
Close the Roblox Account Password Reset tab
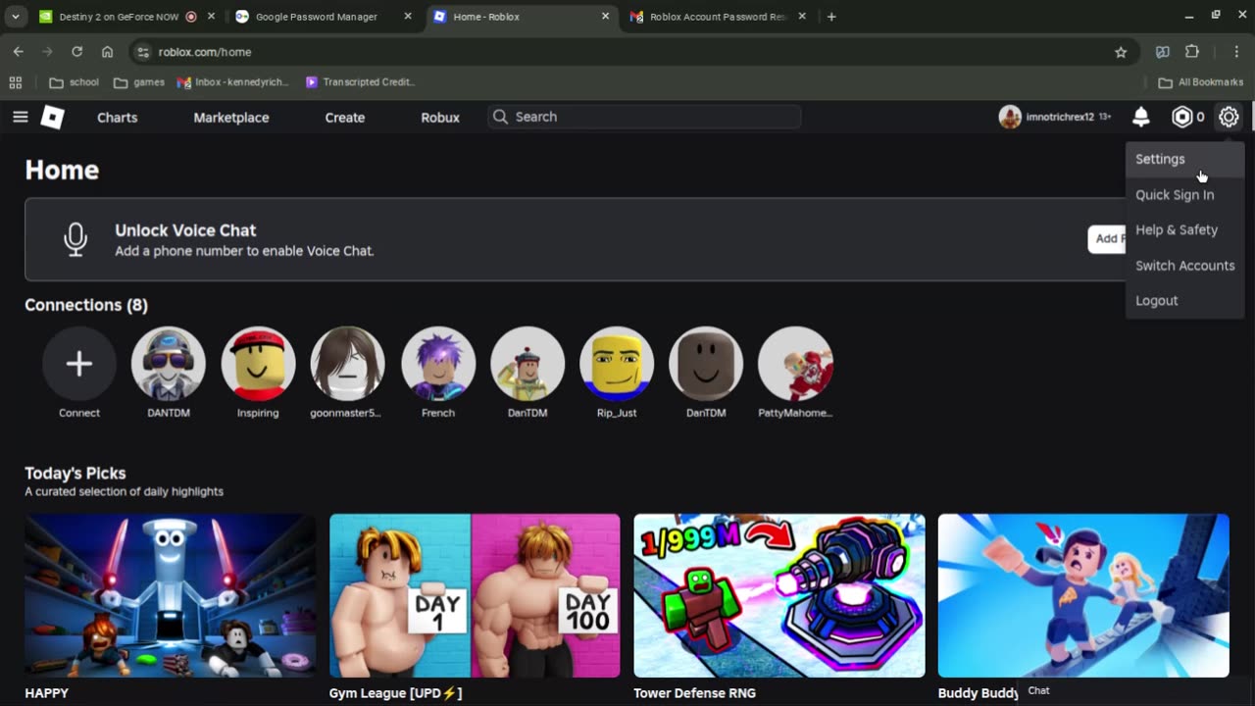coord(802,17)
